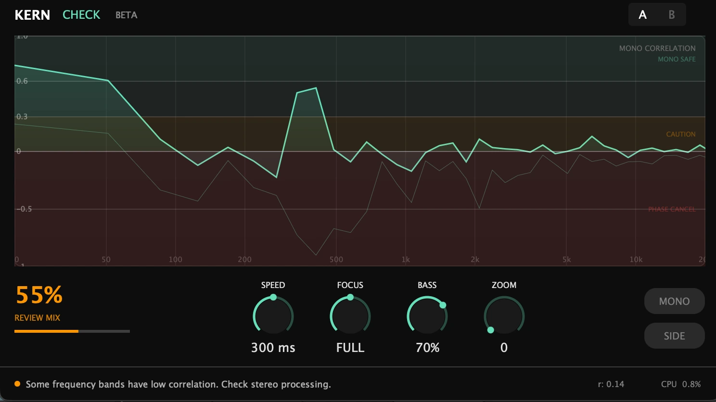Adjust the SPEED knob
This screenshot has width=716, height=402.
[x=273, y=316]
